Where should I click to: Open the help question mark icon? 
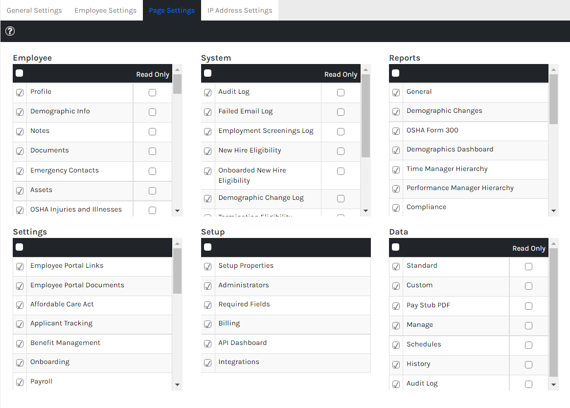point(10,31)
